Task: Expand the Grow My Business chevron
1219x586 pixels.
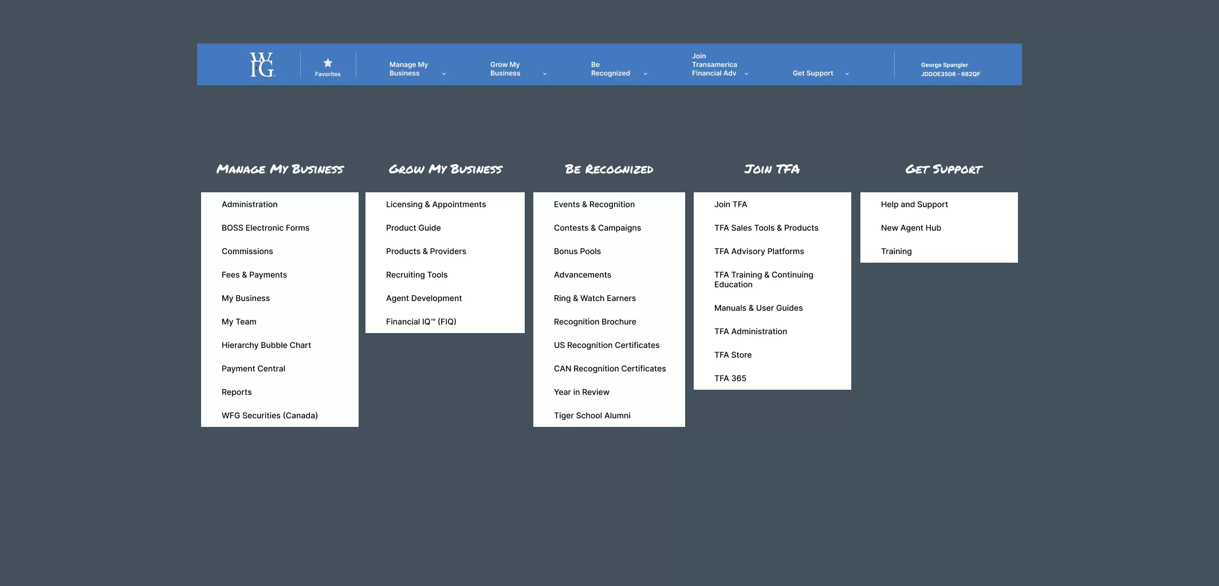Action: (545, 74)
